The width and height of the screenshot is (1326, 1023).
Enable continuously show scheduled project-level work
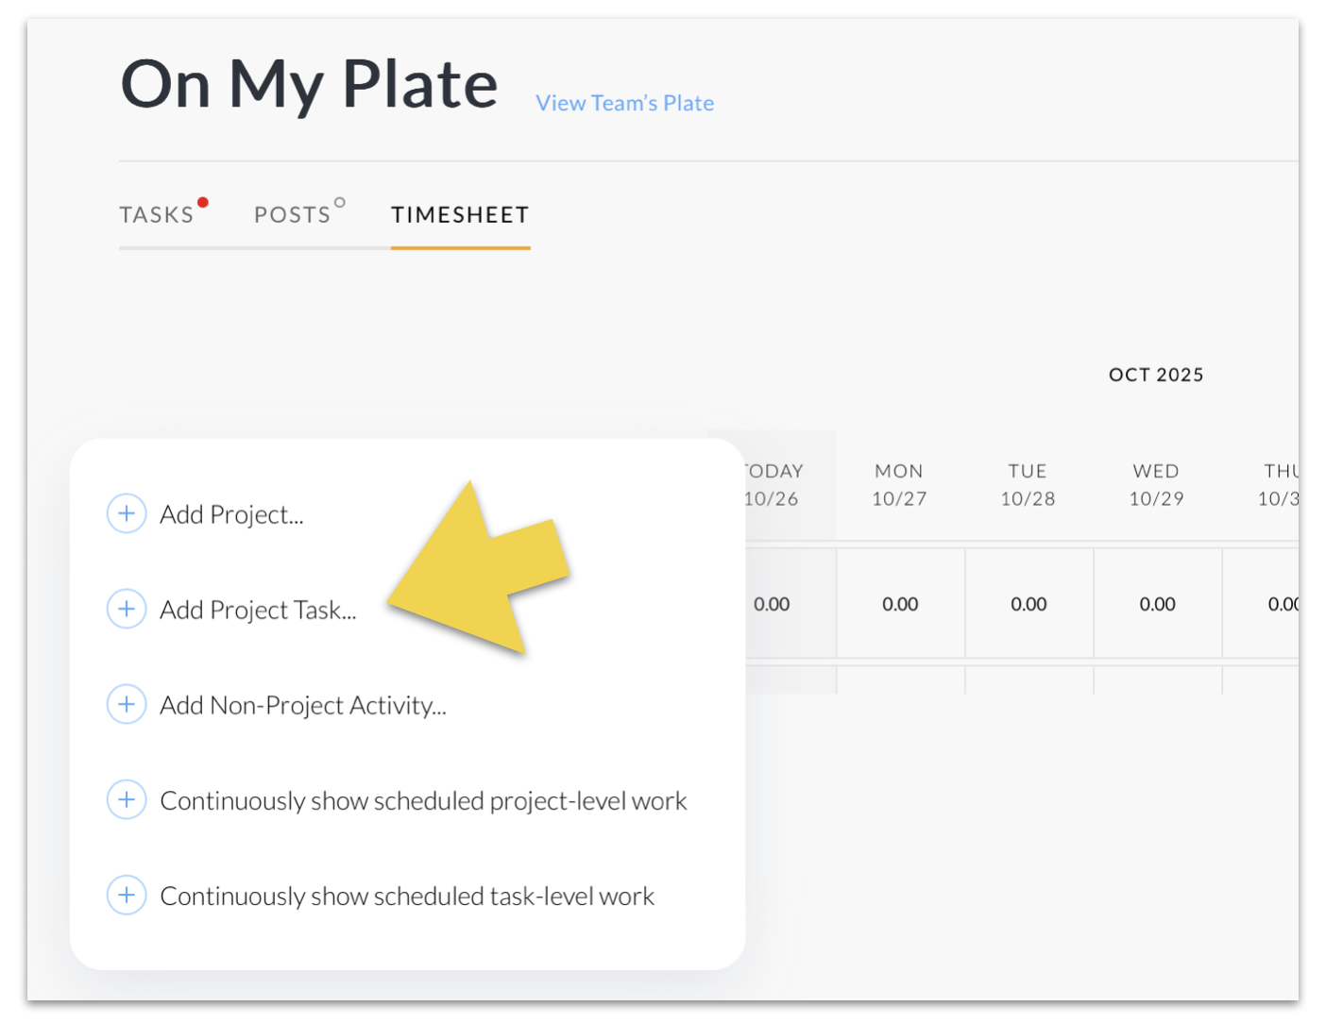click(x=422, y=800)
